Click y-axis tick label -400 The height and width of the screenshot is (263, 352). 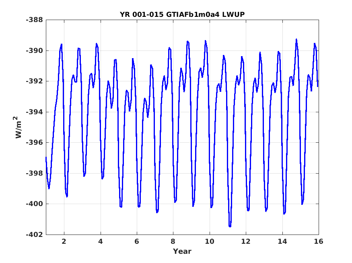tap(34, 204)
